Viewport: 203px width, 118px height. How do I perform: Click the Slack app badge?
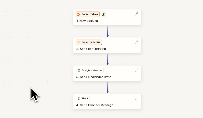point(83,98)
